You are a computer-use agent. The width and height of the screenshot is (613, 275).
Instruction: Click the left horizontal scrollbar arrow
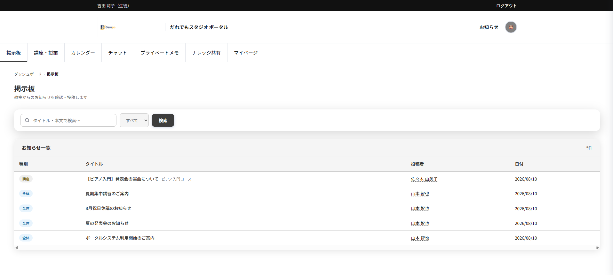tap(17, 248)
